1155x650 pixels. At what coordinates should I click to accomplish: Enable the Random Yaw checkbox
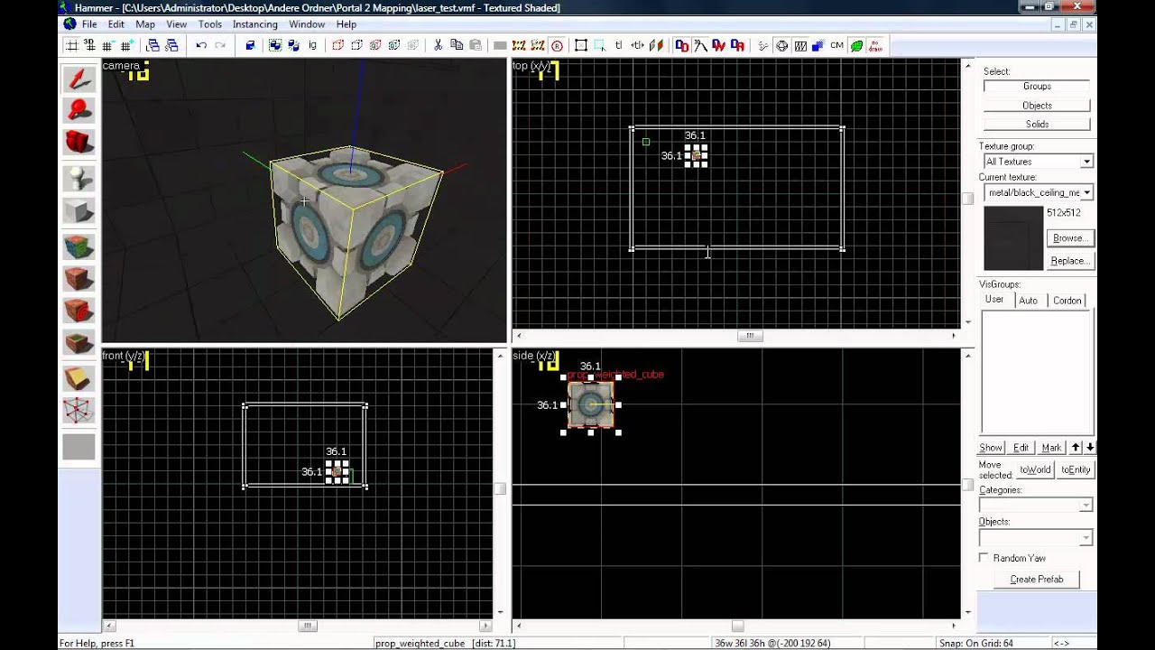(x=984, y=558)
